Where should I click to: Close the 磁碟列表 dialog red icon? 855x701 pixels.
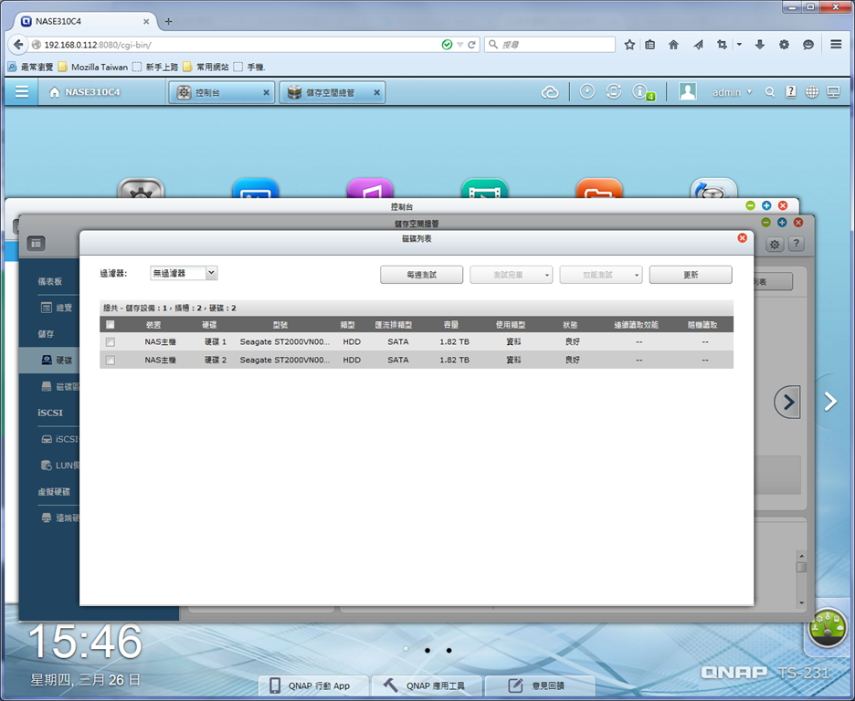742,238
